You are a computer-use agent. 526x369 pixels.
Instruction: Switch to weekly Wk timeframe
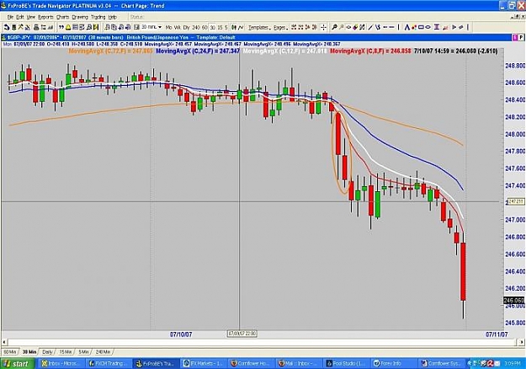pyautogui.click(x=178, y=28)
